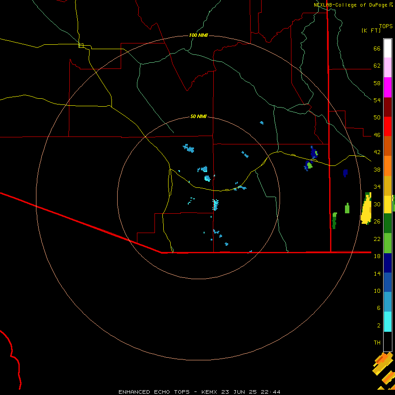
Task: Click the gold legend swatch
Action: [388, 186]
